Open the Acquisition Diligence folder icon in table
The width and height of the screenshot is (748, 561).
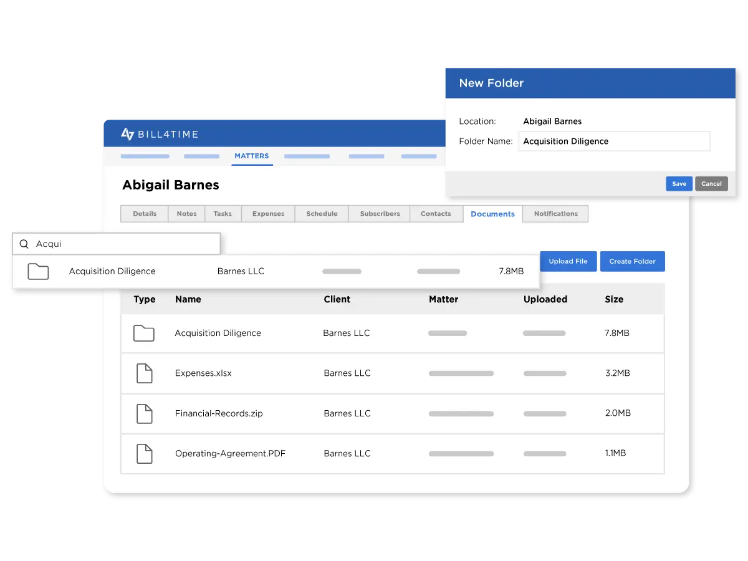pos(144,333)
